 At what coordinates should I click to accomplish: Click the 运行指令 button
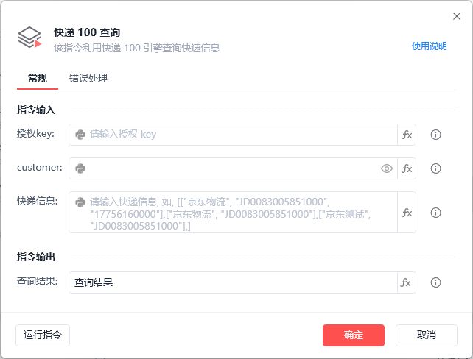click(43, 335)
